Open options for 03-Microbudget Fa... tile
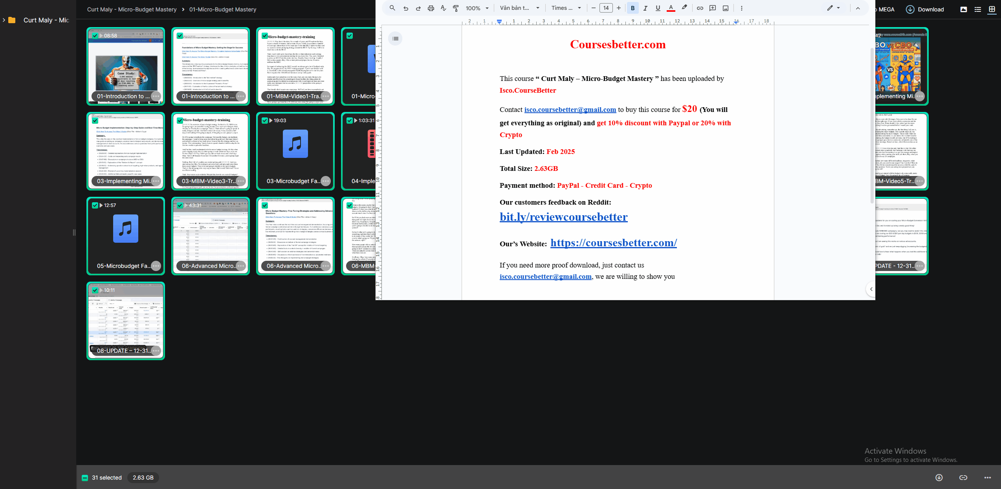The height and width of the screenshot is (489, 1001). point(326,181)
